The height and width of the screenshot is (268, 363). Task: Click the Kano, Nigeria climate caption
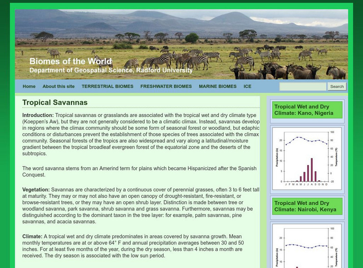307,110
